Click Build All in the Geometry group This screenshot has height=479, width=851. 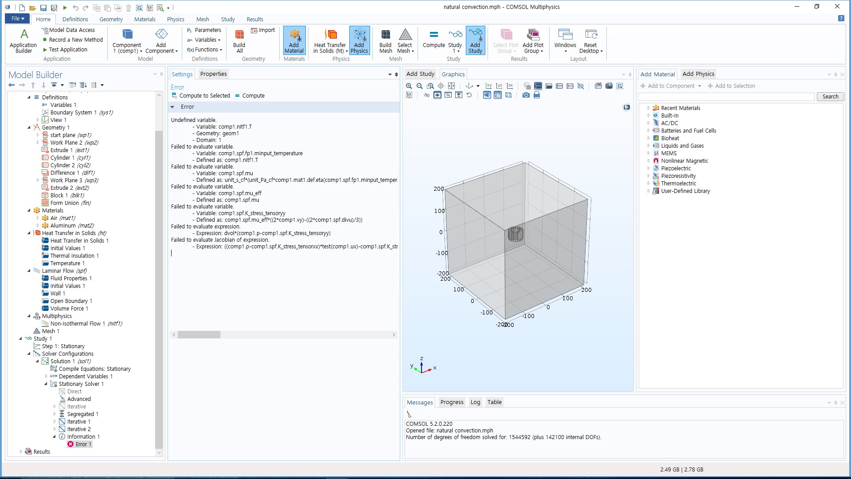click(239, 41)
